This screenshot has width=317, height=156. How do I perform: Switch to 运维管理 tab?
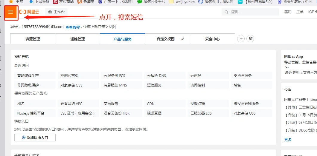78,39
